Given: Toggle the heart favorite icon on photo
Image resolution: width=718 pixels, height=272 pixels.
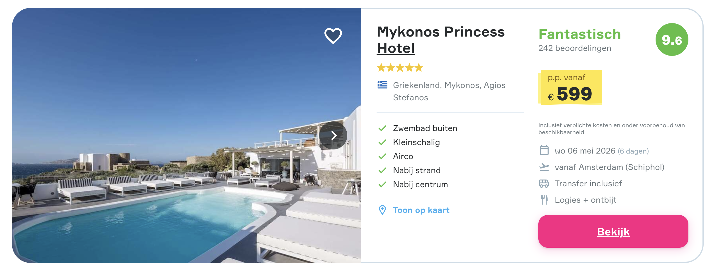Looking at the screenshot, I should pos(333,36).
